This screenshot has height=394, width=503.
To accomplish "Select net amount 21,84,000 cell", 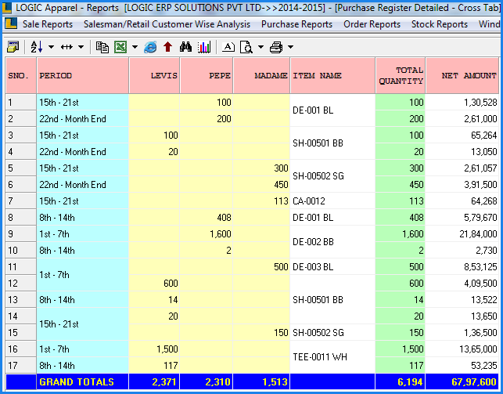I will pos(462,234).
